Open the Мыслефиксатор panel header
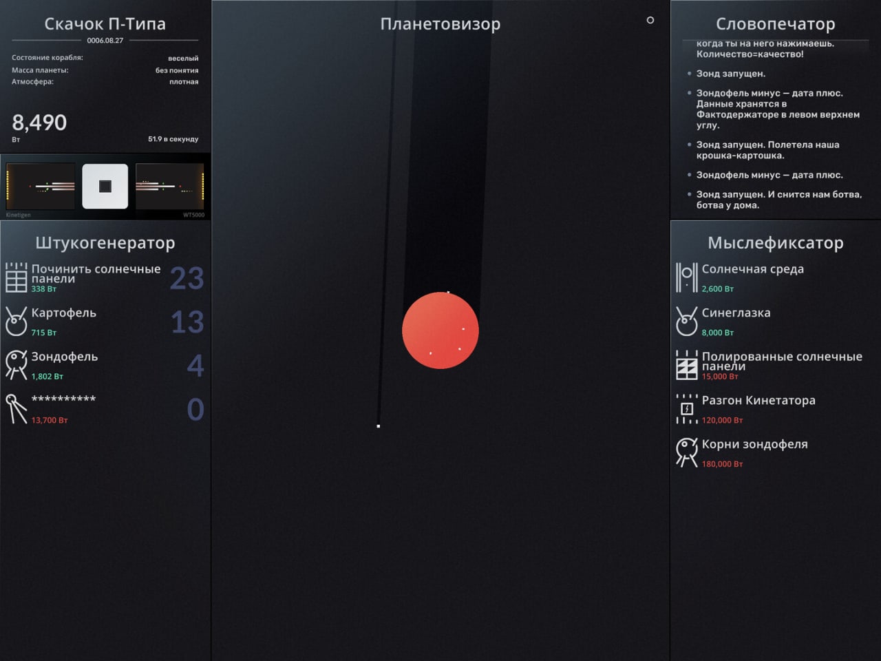 click(x=775, y=243)
